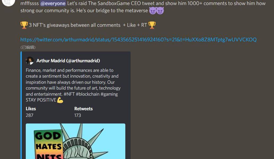Open the twitter.com/arthurmadrid status link
274x159 pixels.
138,39
